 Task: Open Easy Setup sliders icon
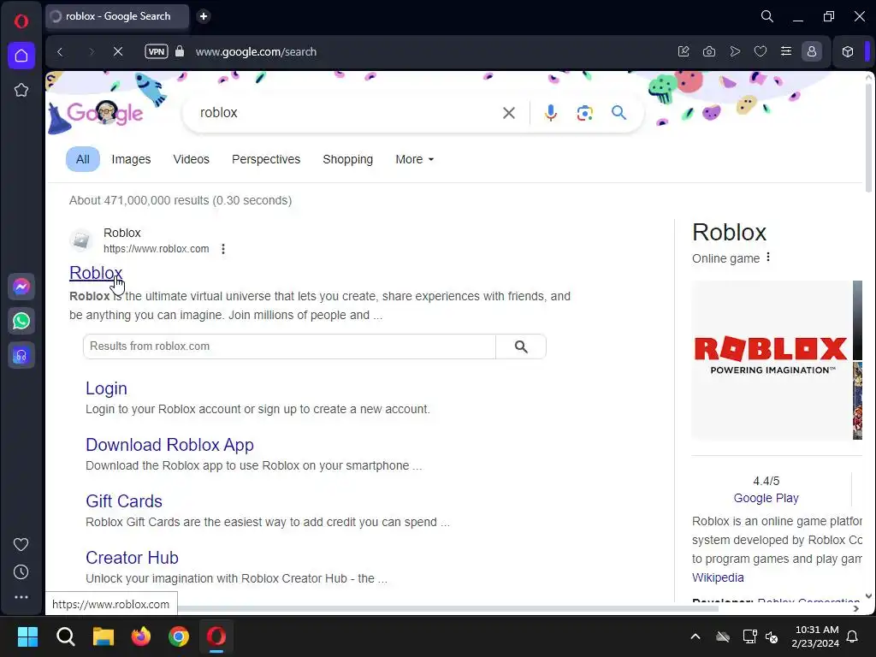(x=786, y=51)
